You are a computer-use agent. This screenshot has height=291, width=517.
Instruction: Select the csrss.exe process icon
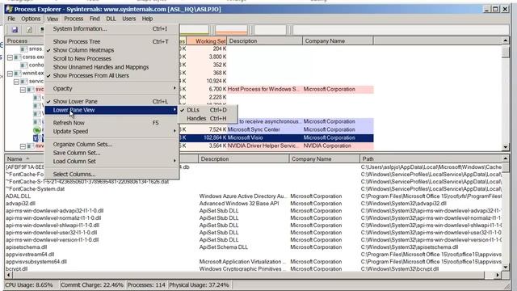pyautogui.click(x=18, y=57)
